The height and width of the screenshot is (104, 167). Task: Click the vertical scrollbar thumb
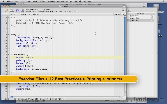click(125, 46)
